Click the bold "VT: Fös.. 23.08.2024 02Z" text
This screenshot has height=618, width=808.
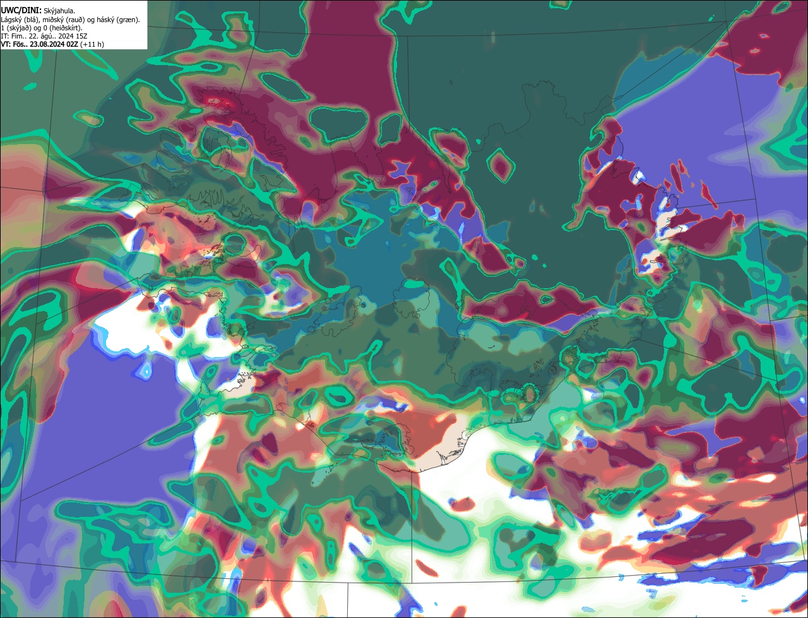point(39,44)
